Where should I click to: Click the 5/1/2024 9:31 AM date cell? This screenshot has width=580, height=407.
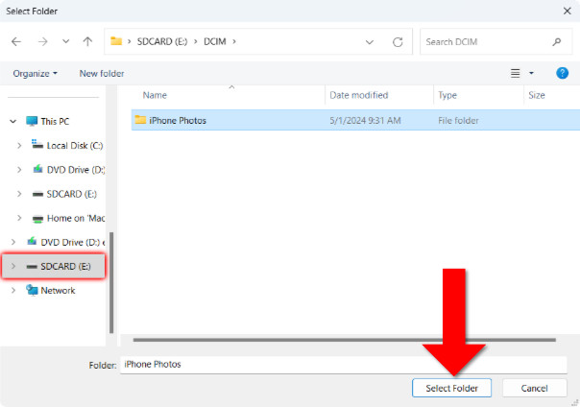[366, 121]
